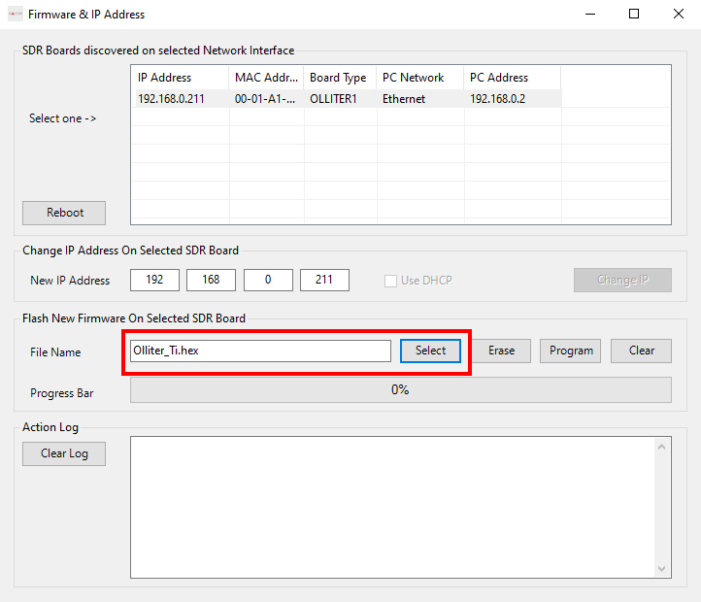Close the Firmware & IP Address window
The width and height of the screenshot is (701, 602).
click(679, 15)
